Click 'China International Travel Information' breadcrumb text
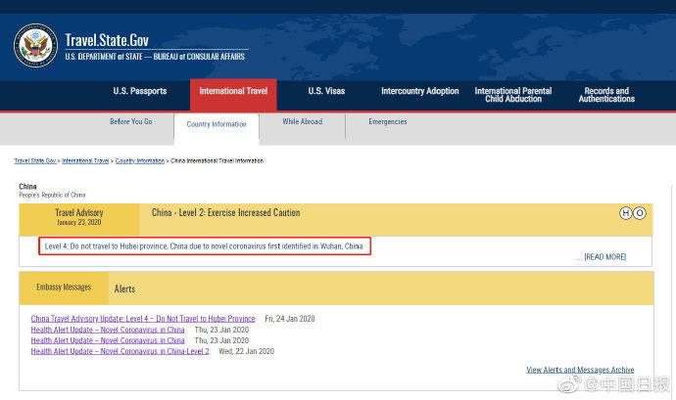Screen dimensions: 676x400 pos(217,160)
